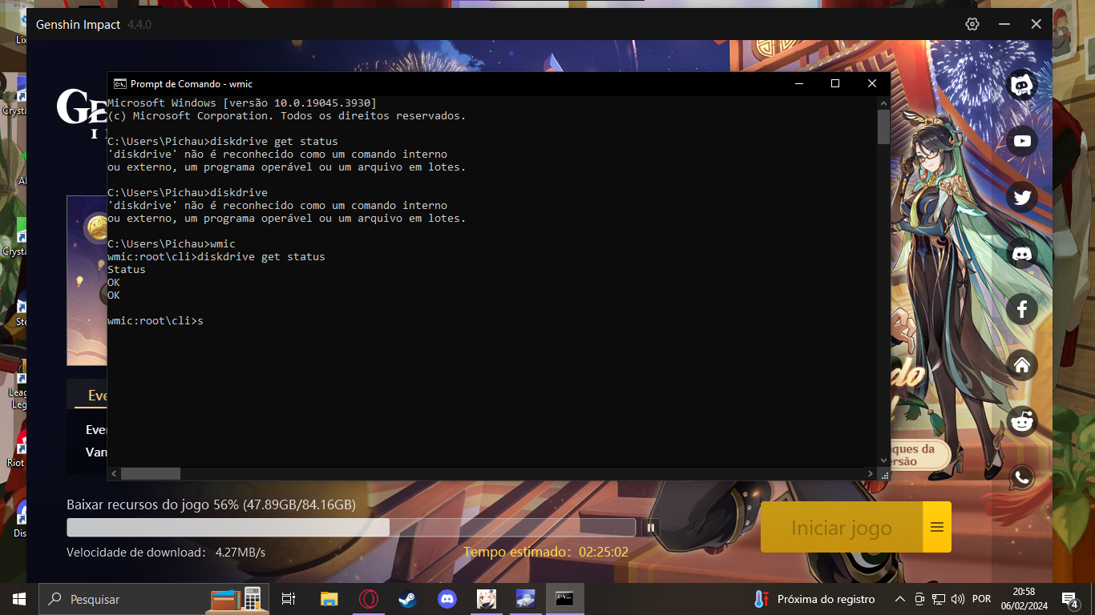1095x615 pixels.
Task: Open the menu beside Iniciar jogo
Action: click(x=937, y=527)
